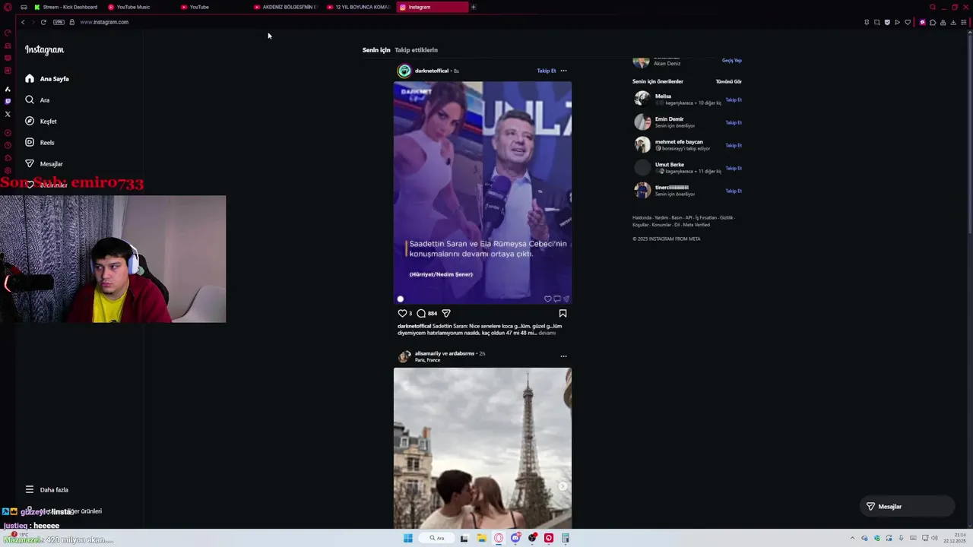
Task: Toggle the browser VPN badge
Action: coord(59,22)
